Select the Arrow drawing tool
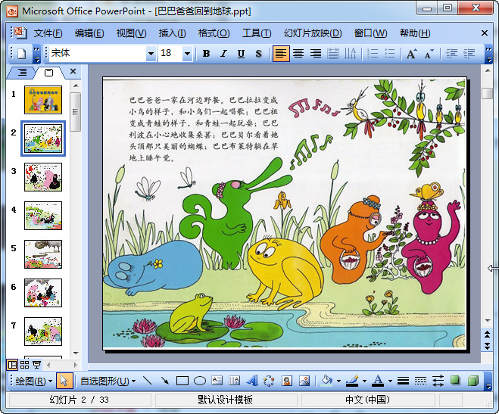 165,381
